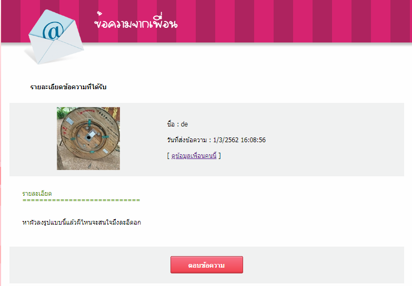Viewport: 412px width, 286px height.
Task: Click the grey footer bar beside the reply button
Action: pos(323,265)
